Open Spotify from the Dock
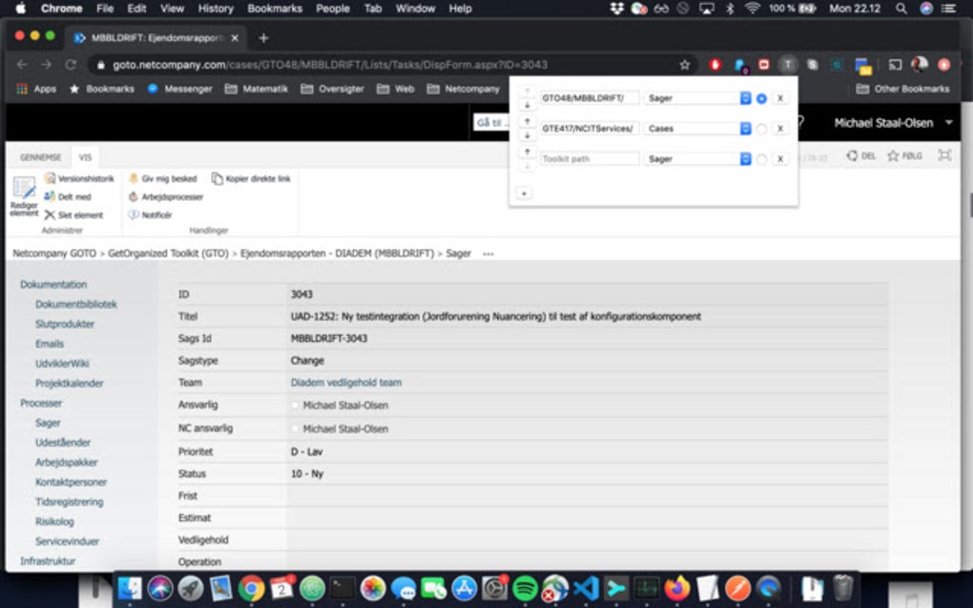This screenshot has height=608, width=973. click(x=526, y=589)
